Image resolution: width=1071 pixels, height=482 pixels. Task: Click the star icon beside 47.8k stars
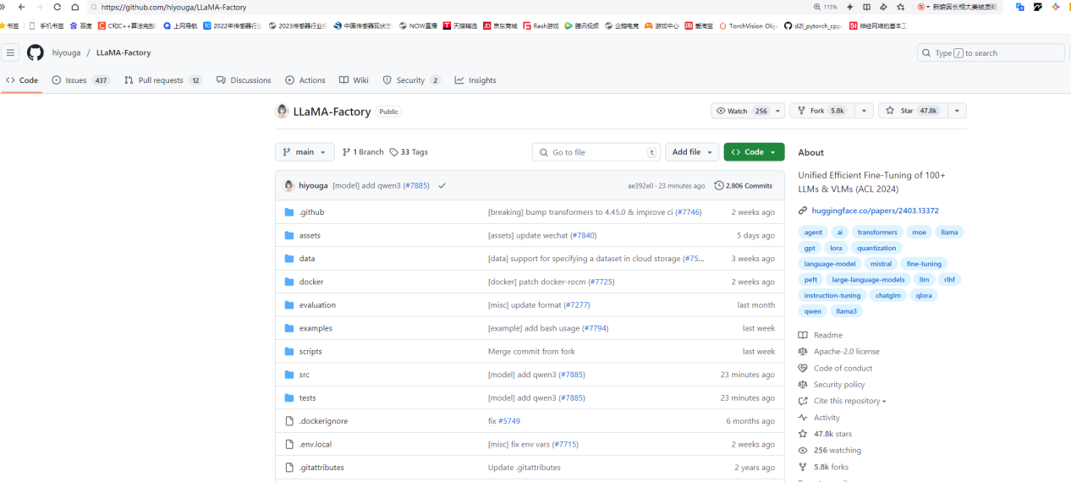click(803, 434)
